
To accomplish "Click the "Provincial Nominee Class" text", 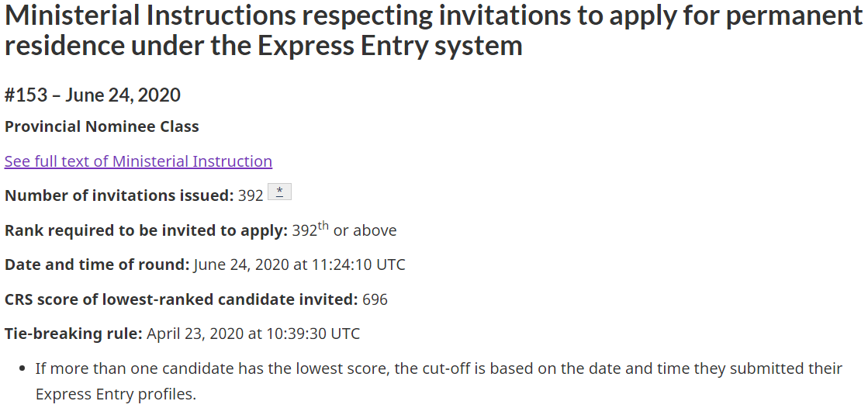I will (102, 126).
